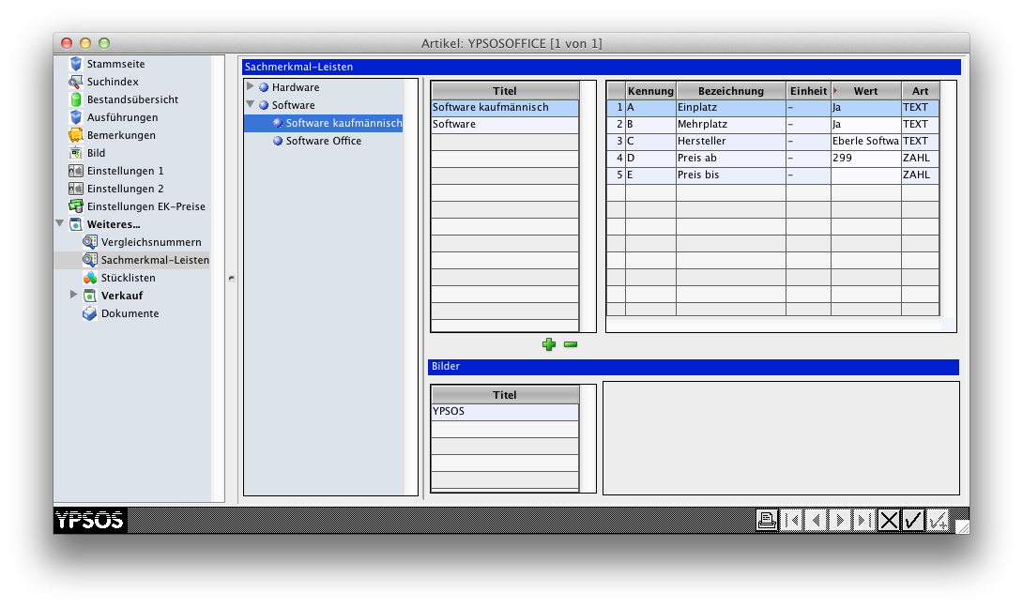The width and height of the screenshot is (1023, 608).
Task: Open Stammseite in the sidebar
Action: tap(115, 64)
